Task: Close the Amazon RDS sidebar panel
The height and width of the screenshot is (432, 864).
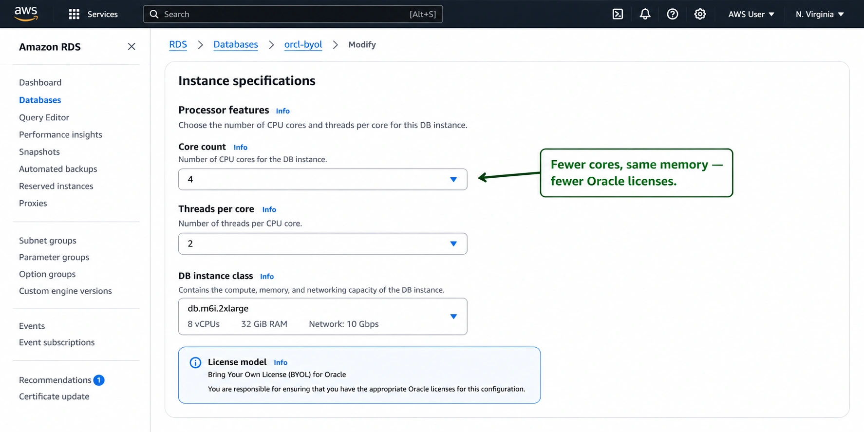Action: click(x=131, y=47)
